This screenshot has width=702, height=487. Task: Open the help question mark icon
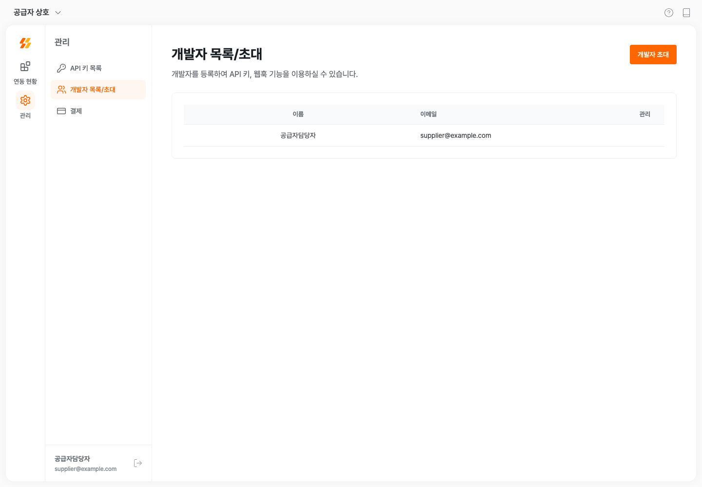[x=669, y=13]
